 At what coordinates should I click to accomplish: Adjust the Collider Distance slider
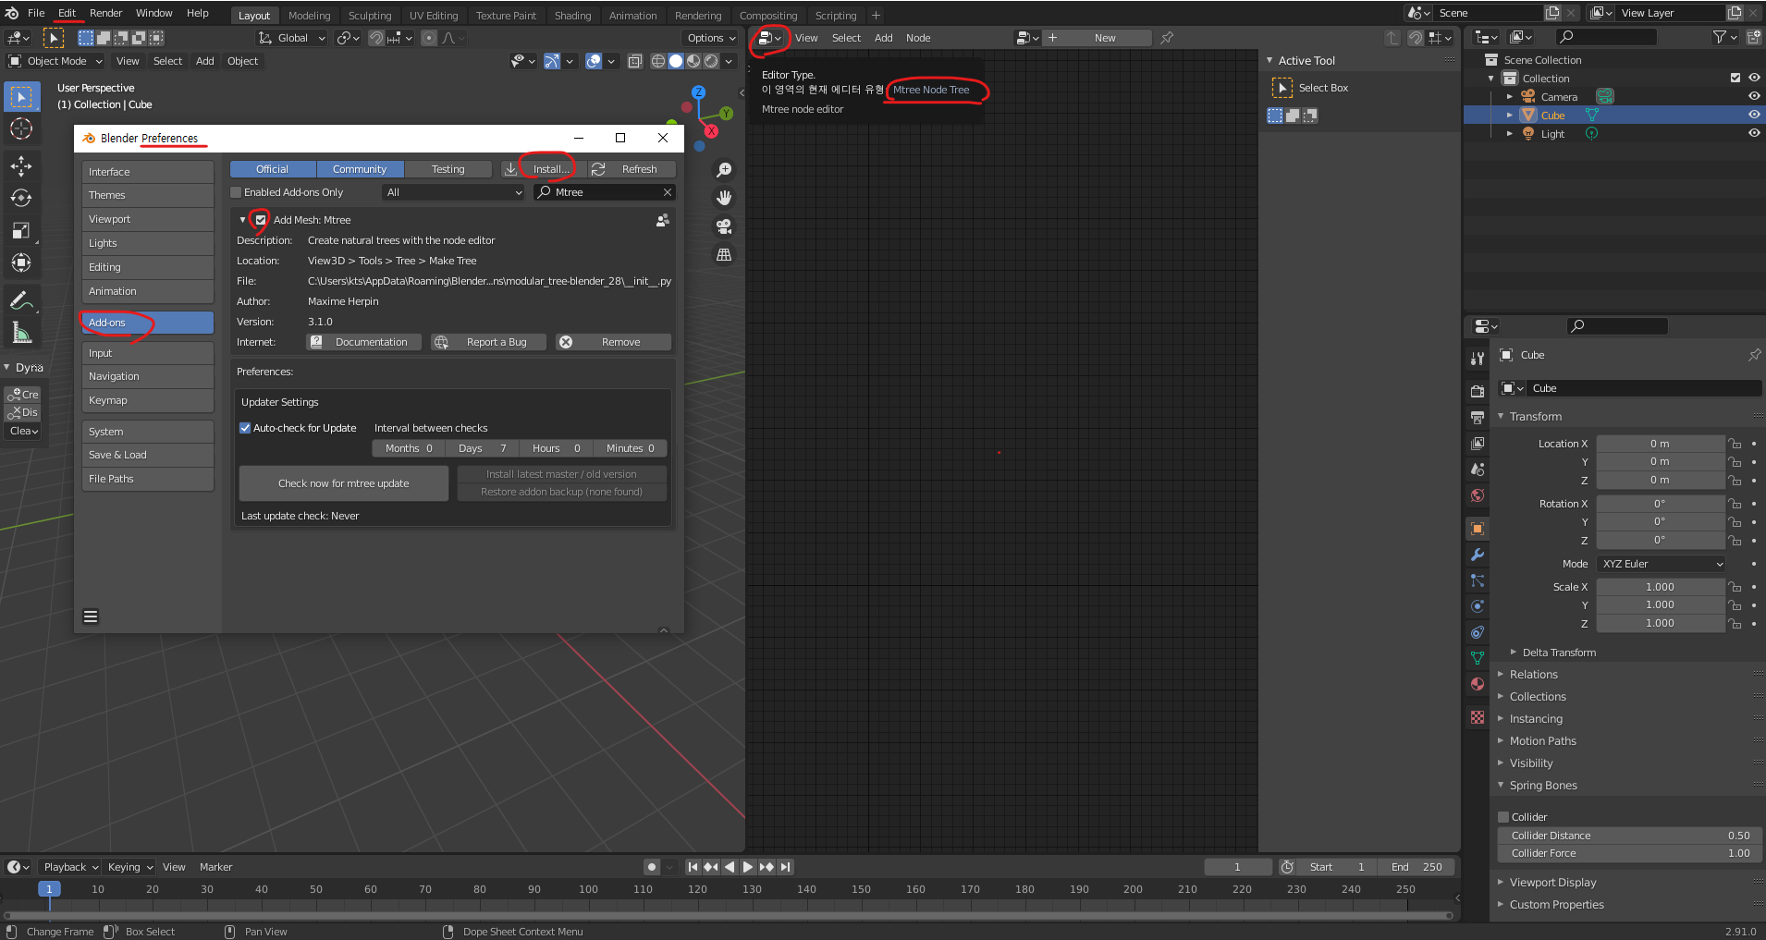pos(1630,836)
